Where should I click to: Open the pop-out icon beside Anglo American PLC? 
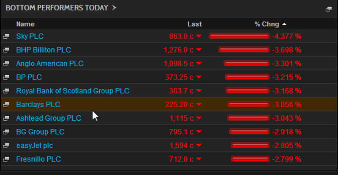(6, 64)
